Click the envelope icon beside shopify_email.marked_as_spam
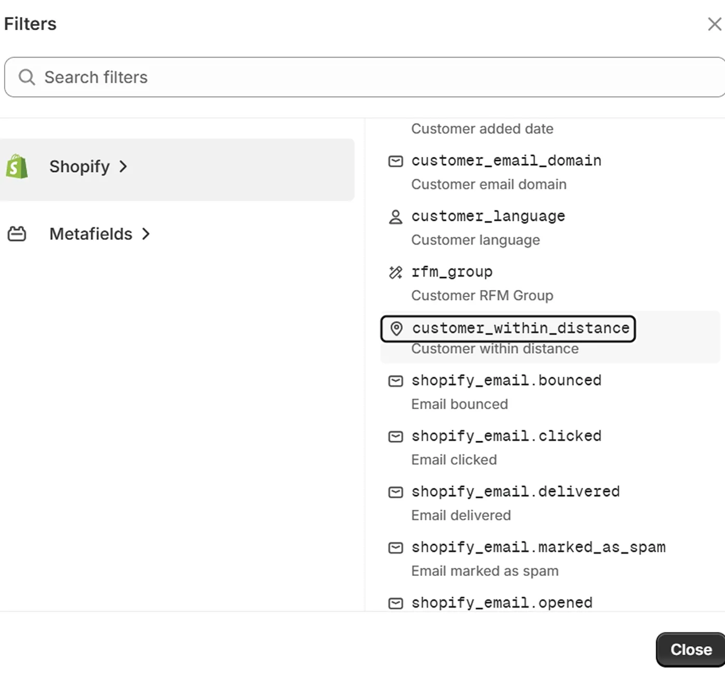Viewport: 725px width, 677px height. (x=395, y=548)
